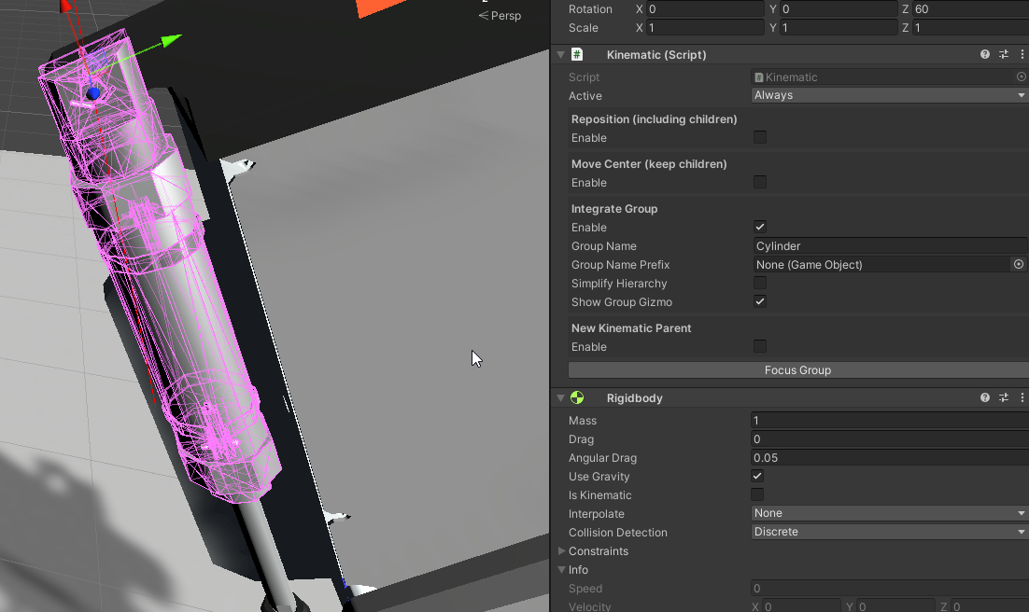Open the Active dropdown showing Always
Screen dimensions: 1029x612
[x=889, y=95]
